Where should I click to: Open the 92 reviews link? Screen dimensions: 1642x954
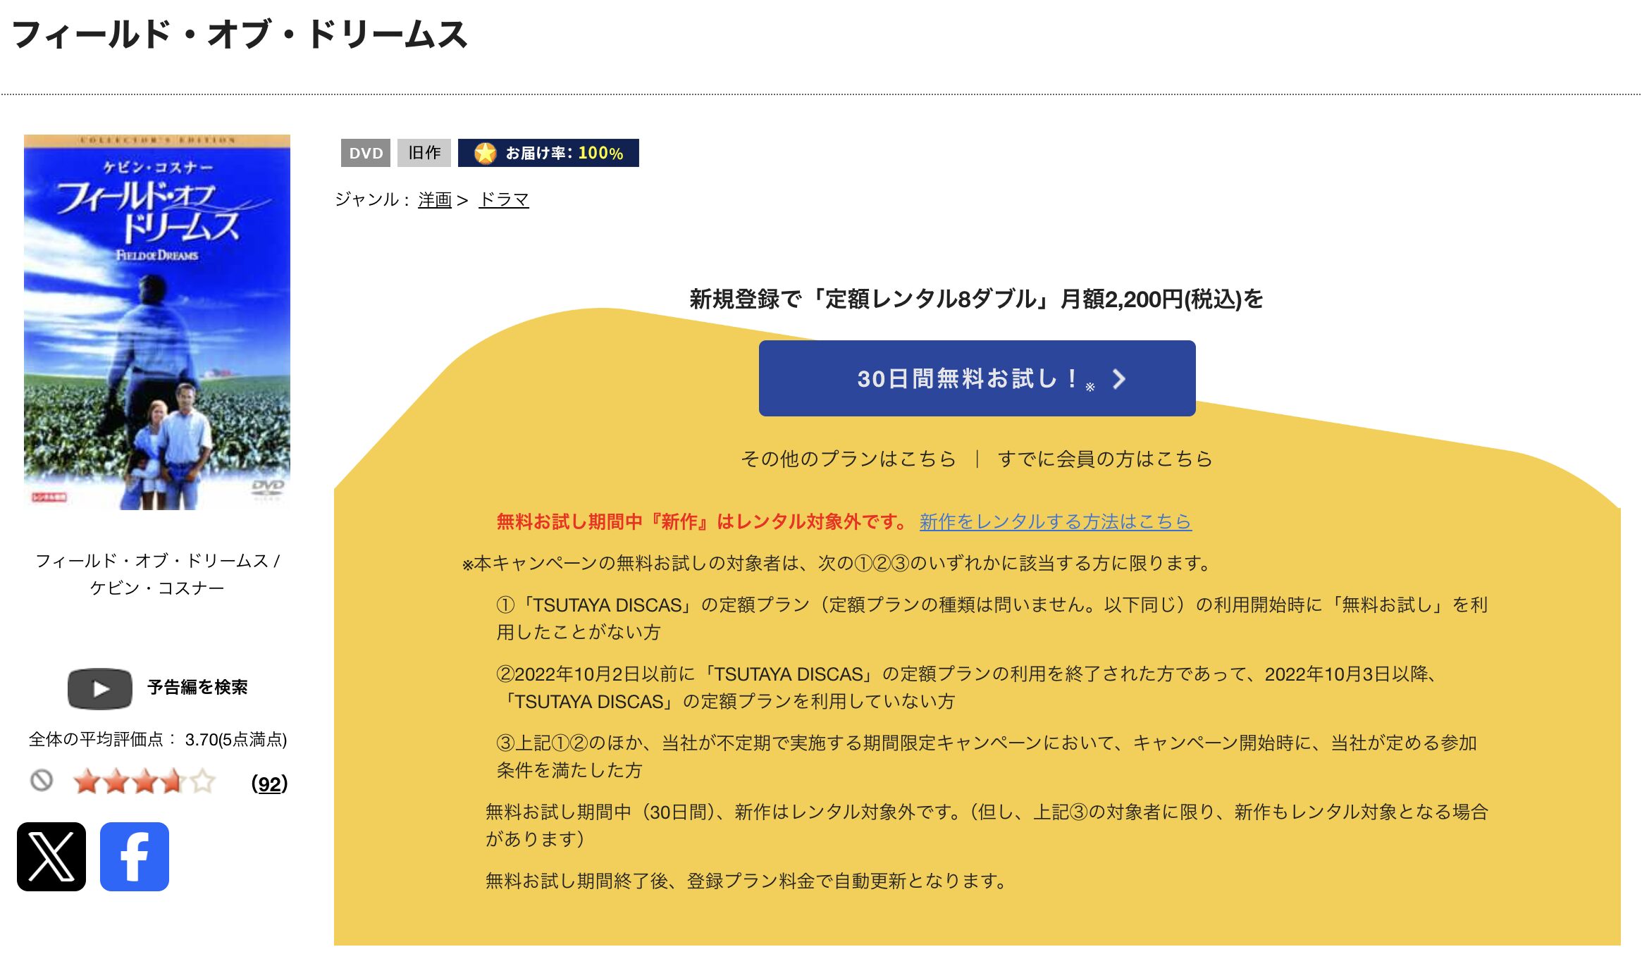(x=269, y=783)
